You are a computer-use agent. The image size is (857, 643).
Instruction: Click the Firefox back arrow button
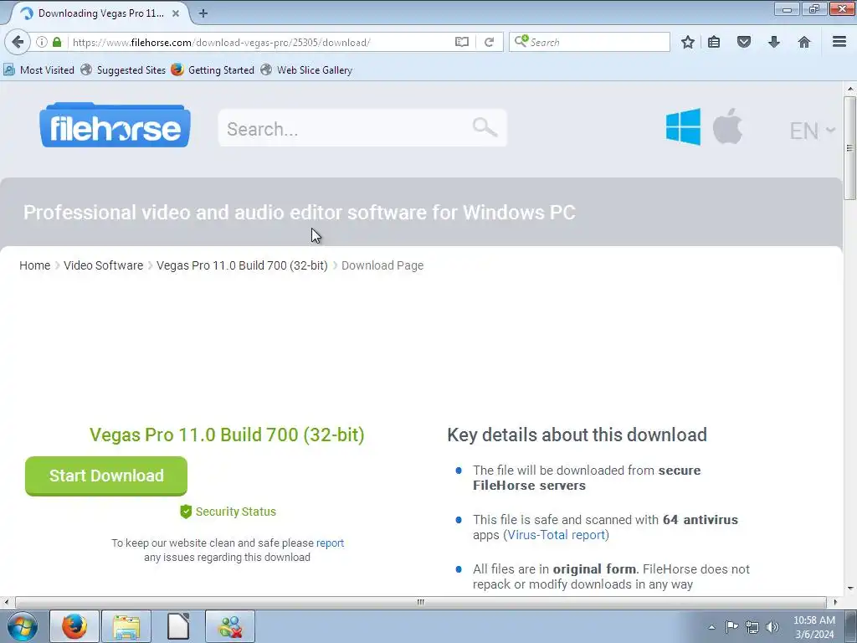tap(18, 42)
